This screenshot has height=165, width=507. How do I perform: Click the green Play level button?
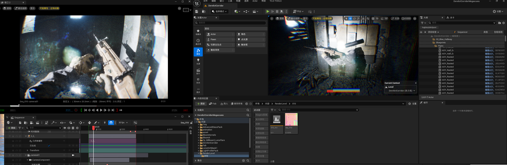pos(268,12)
